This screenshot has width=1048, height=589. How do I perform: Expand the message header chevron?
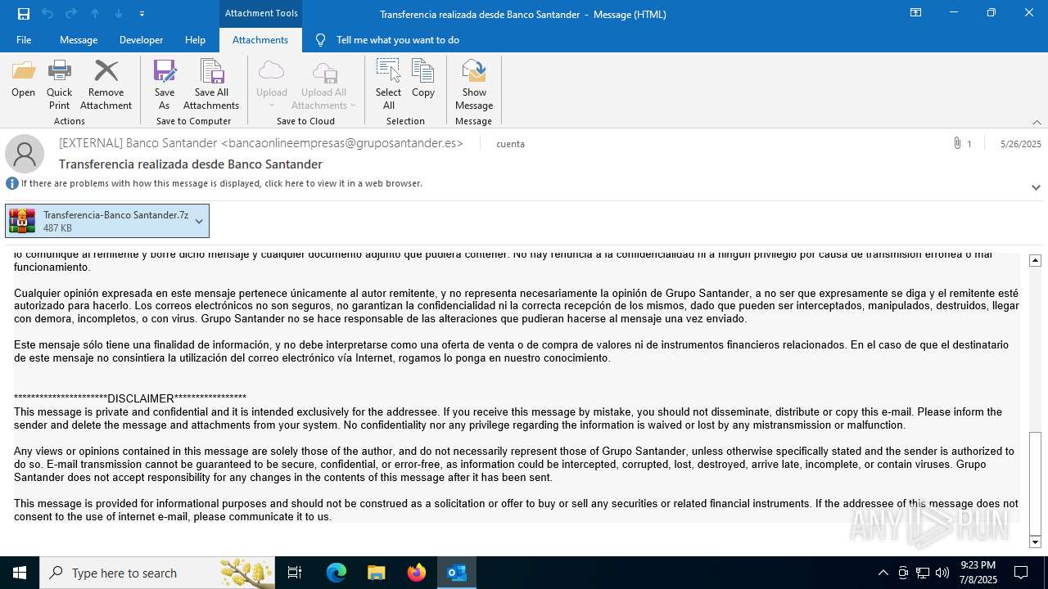tap(1036, 187)
